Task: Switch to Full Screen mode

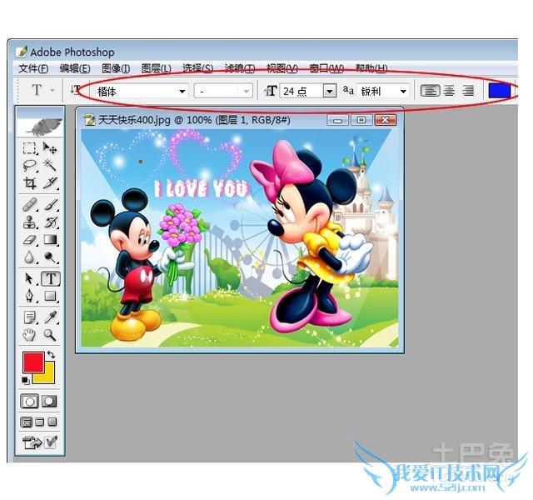Action: [x=52, y=422]
